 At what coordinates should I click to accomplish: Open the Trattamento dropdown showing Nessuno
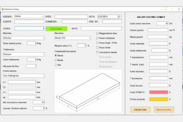pyautogui.click(x=24, y=54)
